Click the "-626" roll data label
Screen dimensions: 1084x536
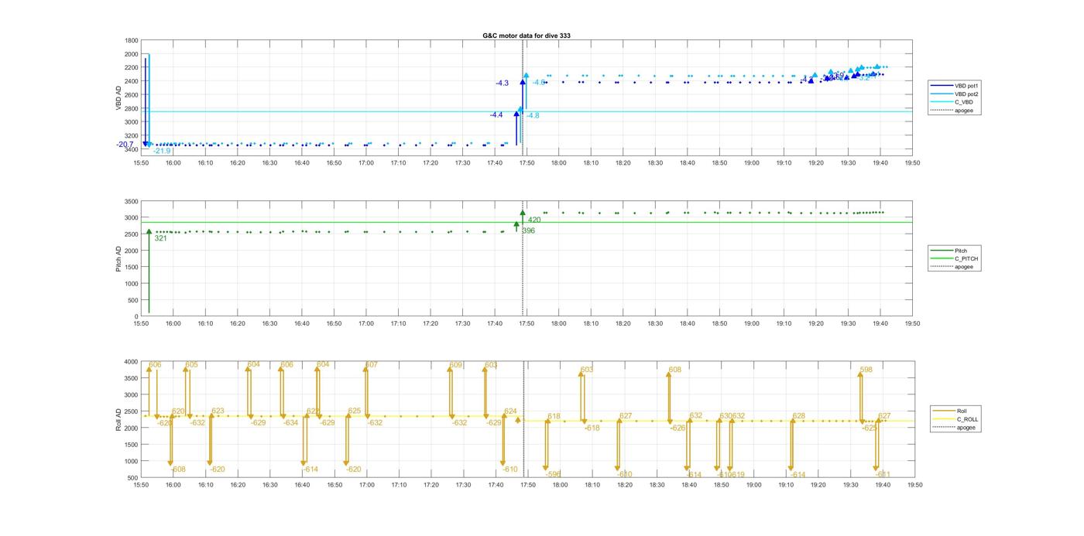678,428
